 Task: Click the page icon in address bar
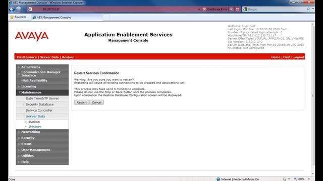point(30,9)
